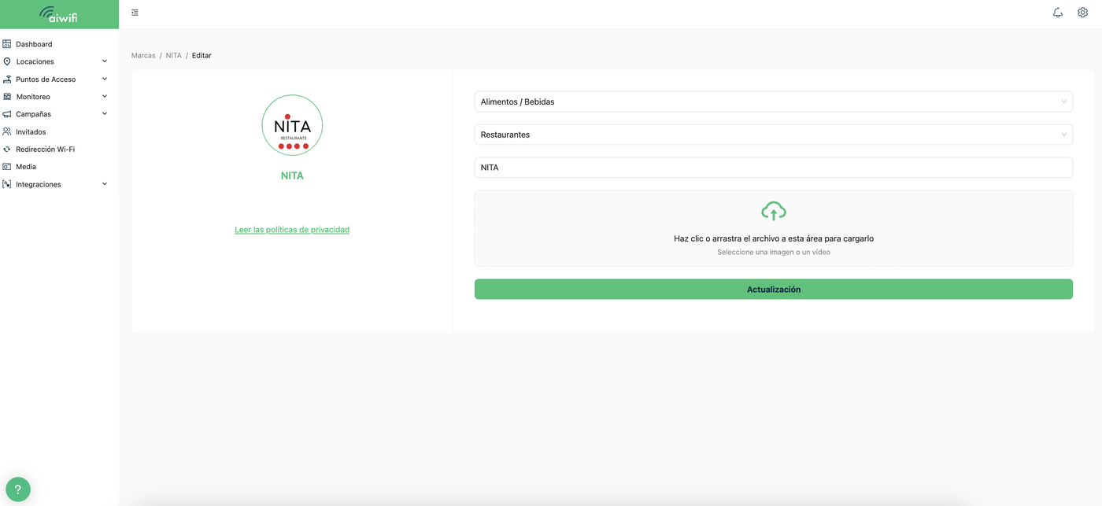Open Leer las políticas de privacidad link
This screenshot has width=1102, height=506.
click(292, 230)
